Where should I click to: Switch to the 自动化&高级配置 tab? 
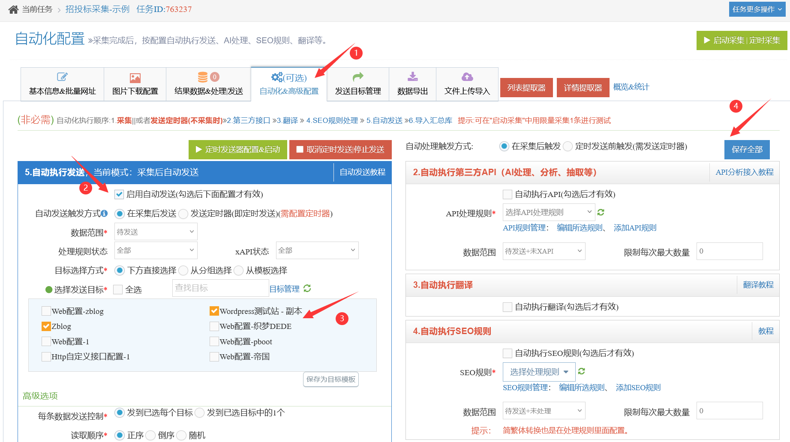(289, 84)
